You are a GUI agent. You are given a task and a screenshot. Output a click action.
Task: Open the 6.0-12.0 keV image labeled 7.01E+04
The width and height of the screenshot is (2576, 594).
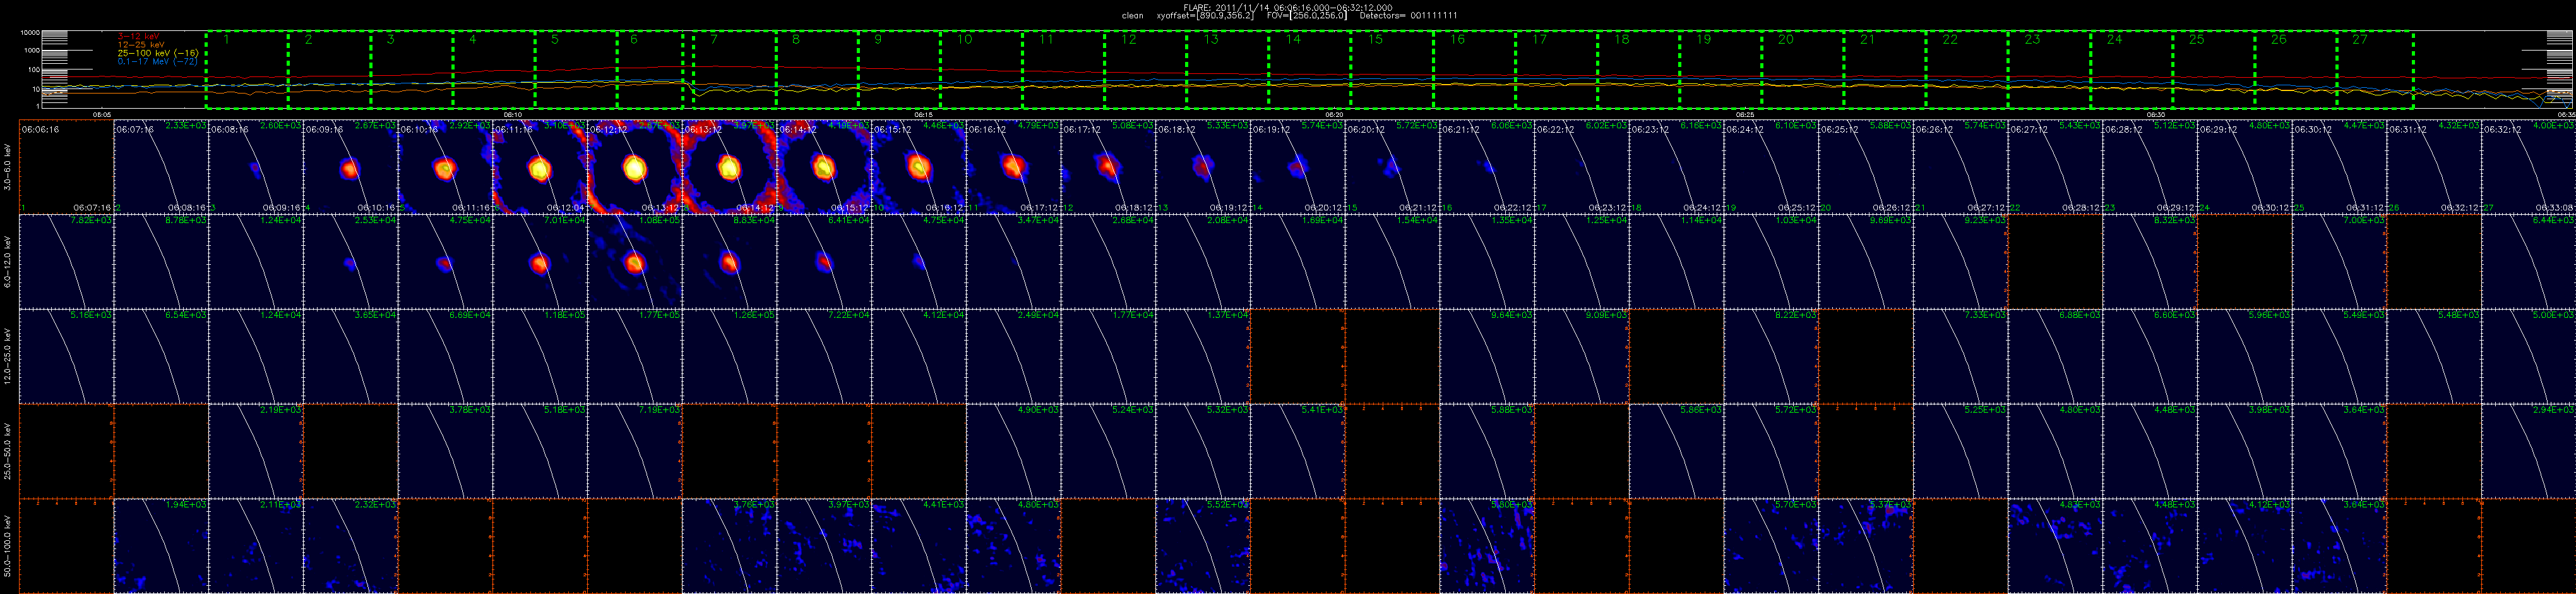[540, 260]
